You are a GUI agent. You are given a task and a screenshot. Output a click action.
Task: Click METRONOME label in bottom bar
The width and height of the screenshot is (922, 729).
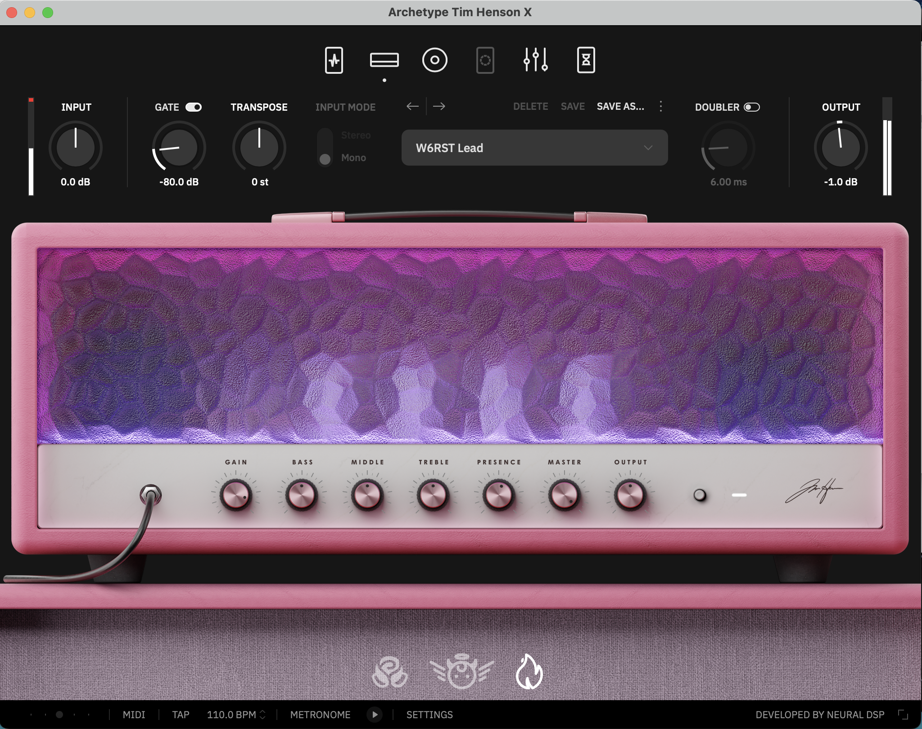coord(320,715)
